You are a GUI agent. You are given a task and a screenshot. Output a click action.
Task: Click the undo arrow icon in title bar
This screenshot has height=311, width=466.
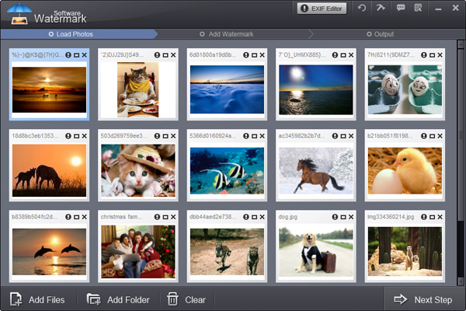point(362,8)
